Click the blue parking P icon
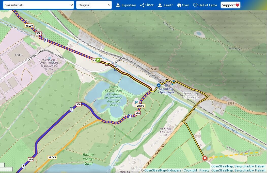 click(136, 102)
